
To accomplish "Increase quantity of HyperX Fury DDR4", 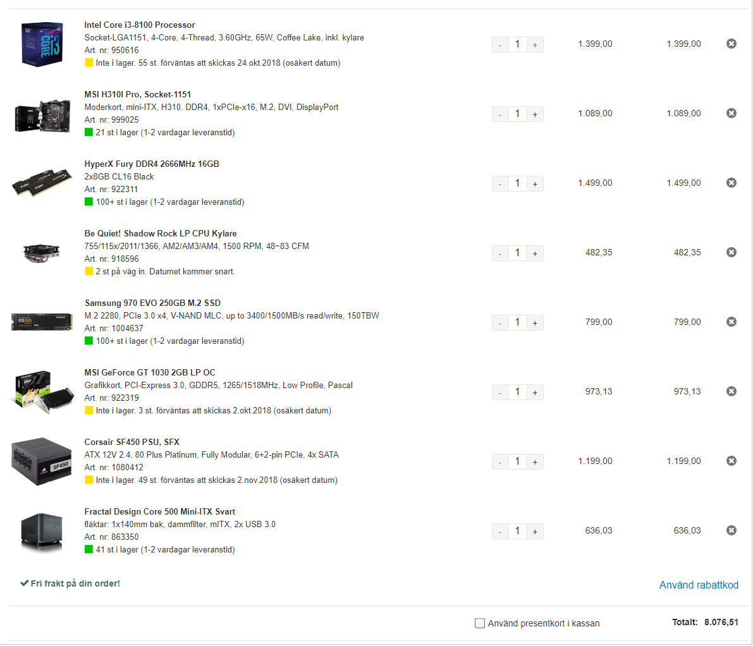I will 535,184.
